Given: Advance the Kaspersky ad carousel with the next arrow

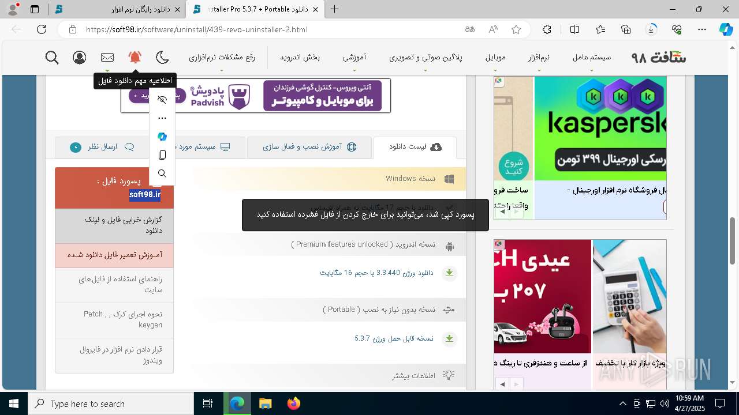Looking at the screenshot, I should click(x=516, y=212).
